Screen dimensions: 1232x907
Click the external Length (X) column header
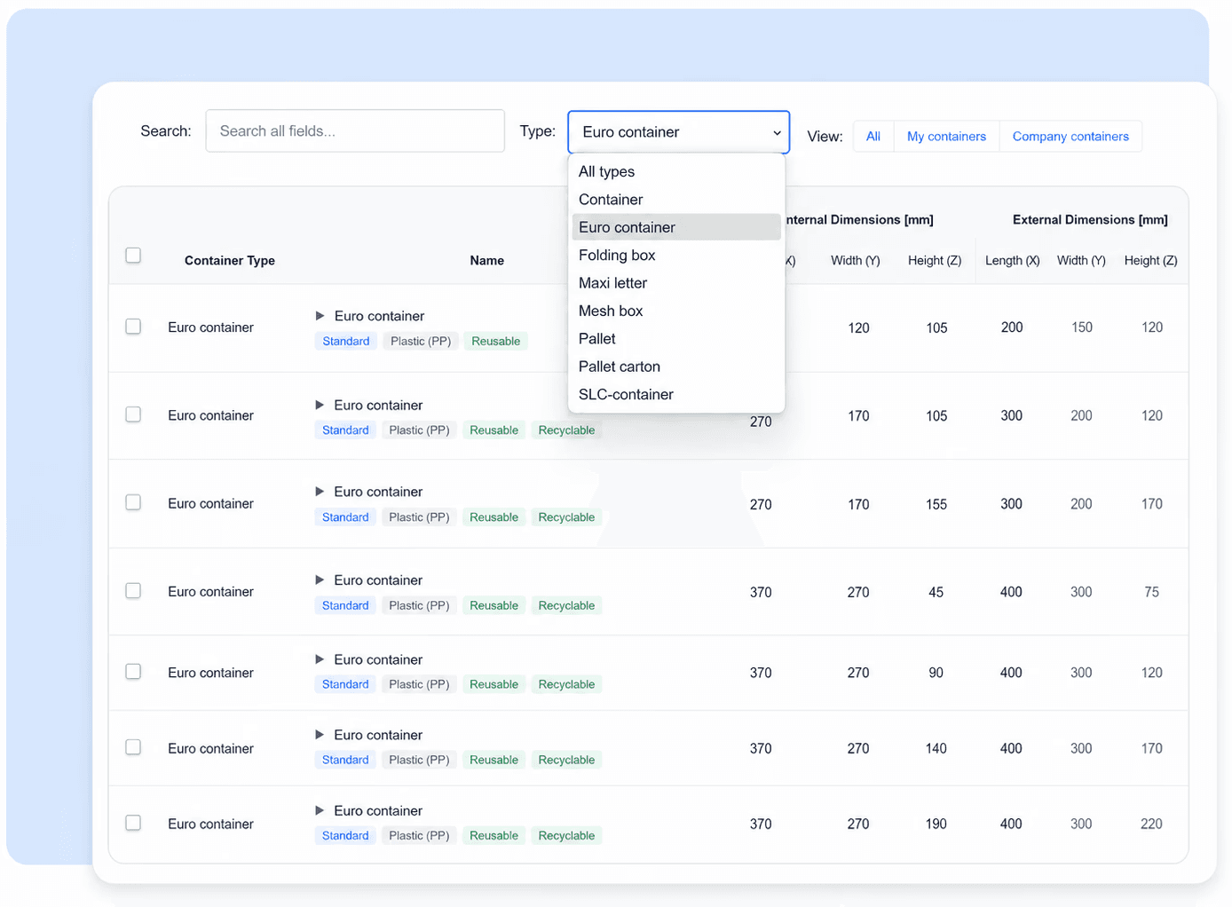[x=1013, y=261]
